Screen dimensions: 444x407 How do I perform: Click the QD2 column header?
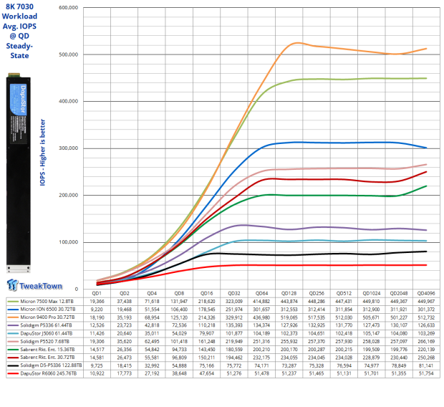[x=125, y=293]
